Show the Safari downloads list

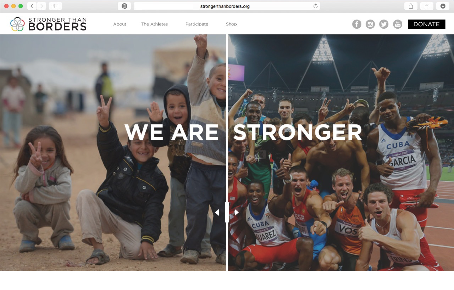443,6
